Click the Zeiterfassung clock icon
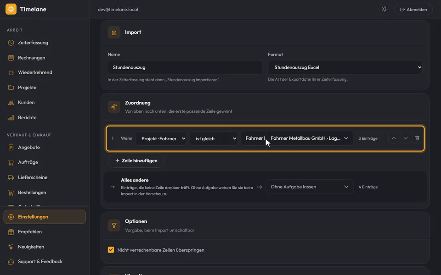The image size is (441, 275). pos(11,43)
